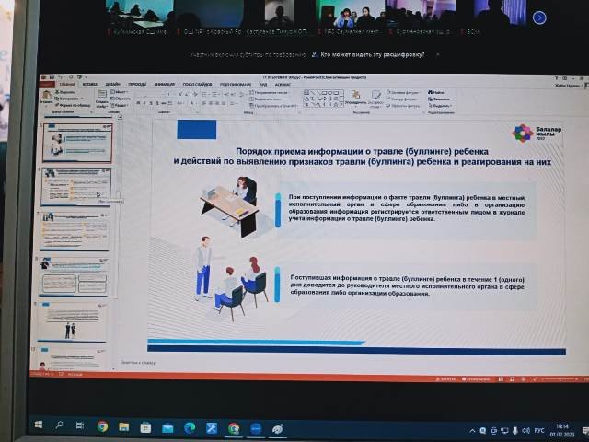
Task: Open Shape Effects (Эффекты фигуры) dropdown
Action: point(403,106)
